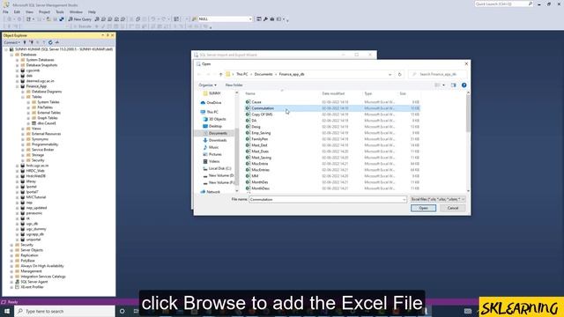Screen dimensions: 564x317
Task: Open Desktop in navigation pane
Action: (x=215, y=126)
